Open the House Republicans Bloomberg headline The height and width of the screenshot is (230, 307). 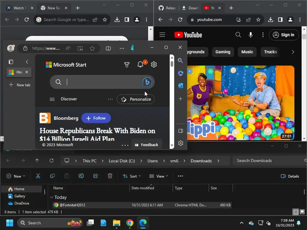click(x=97, y=134)
